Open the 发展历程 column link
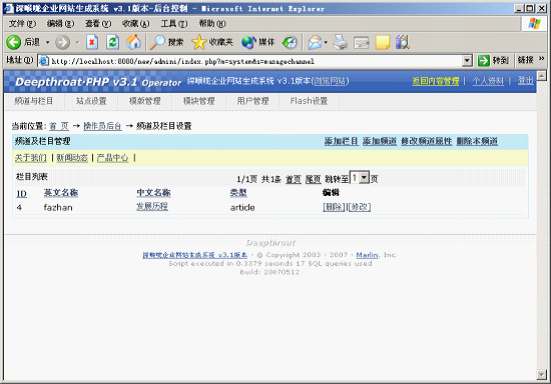 pyautogui.click(x=152, y=207)
